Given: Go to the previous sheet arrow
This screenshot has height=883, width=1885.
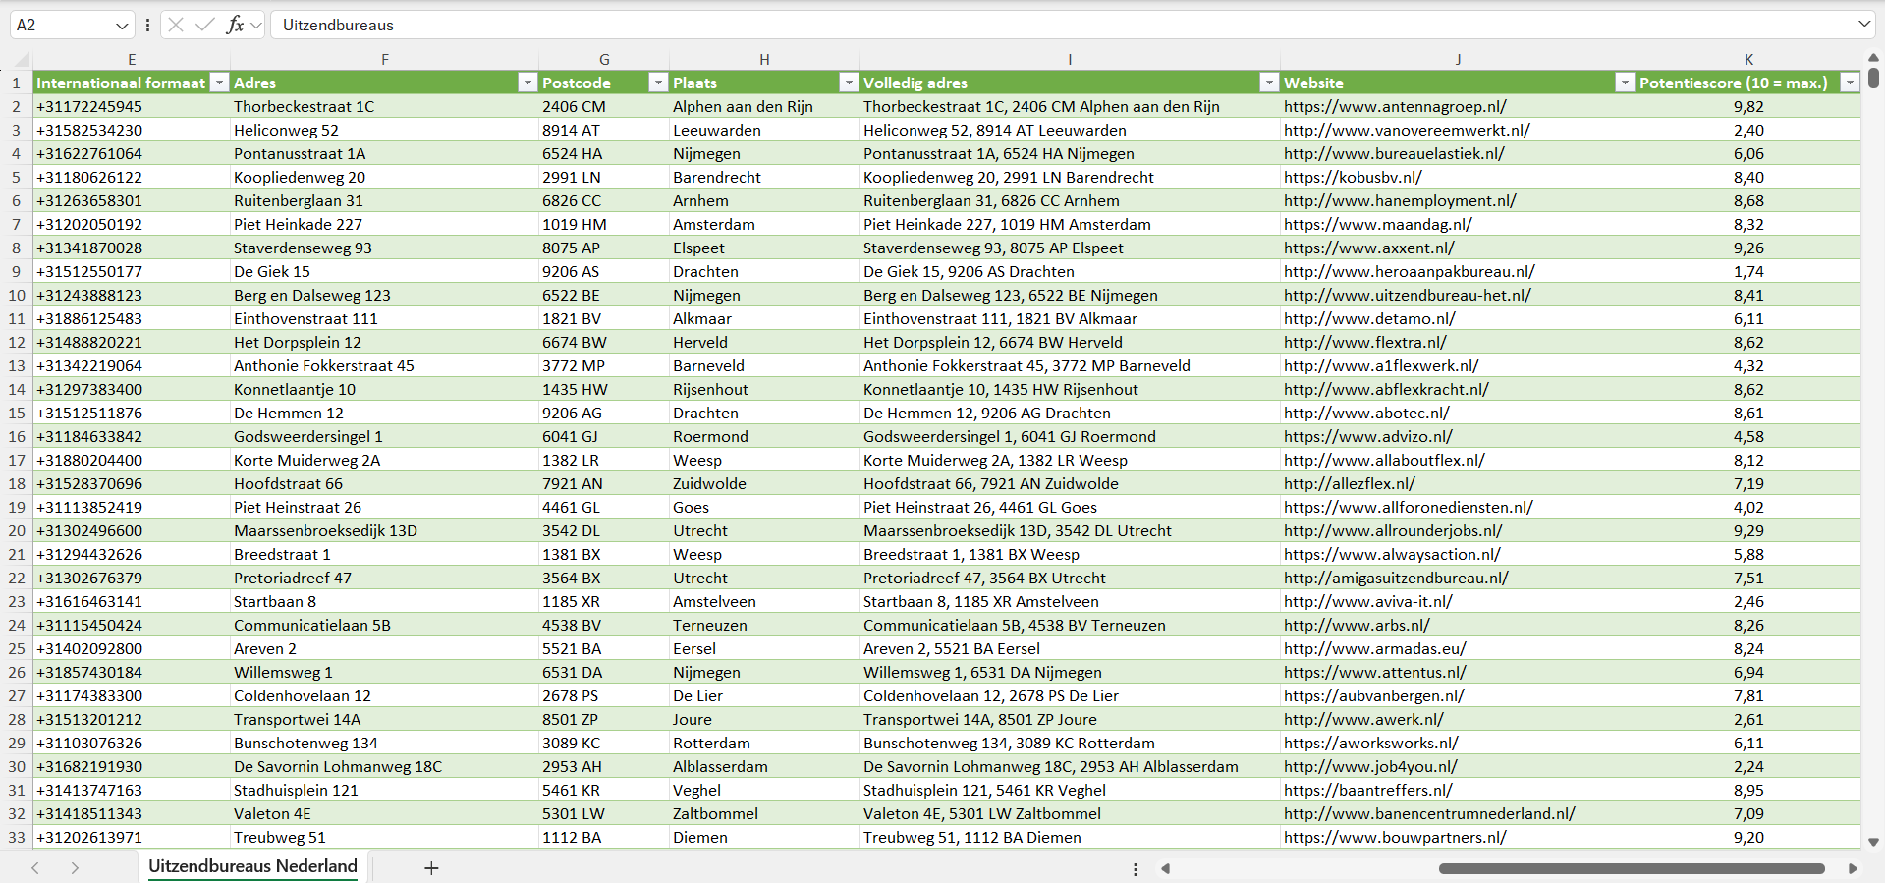Looking at the screenshot, I should 35,868.
